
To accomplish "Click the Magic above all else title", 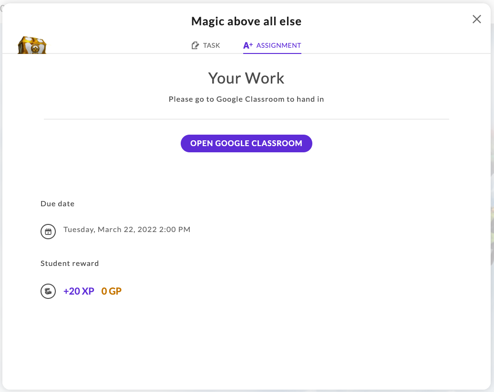I will coord(247,21).
